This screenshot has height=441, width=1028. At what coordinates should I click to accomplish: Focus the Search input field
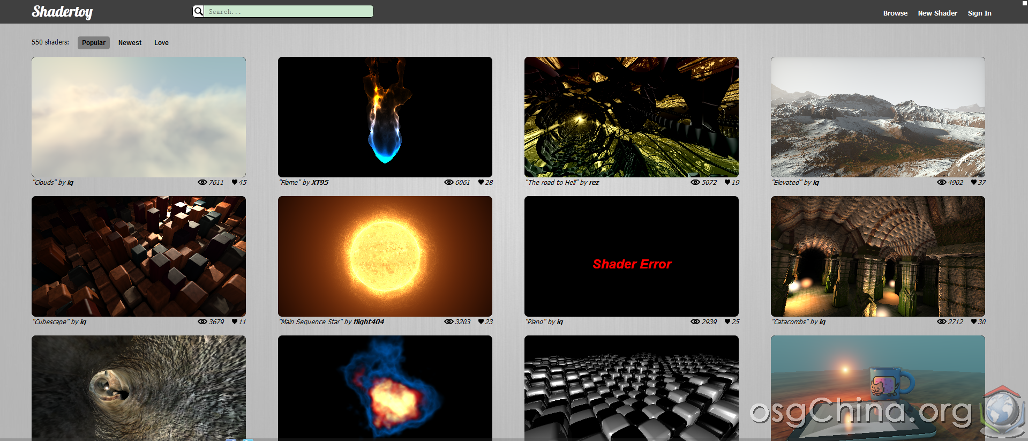tap(289, 11)
